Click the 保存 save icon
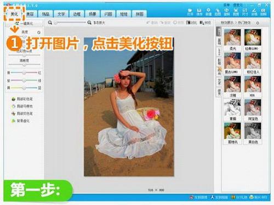Screen dimensions: 274x205 [x=199, y=12]
